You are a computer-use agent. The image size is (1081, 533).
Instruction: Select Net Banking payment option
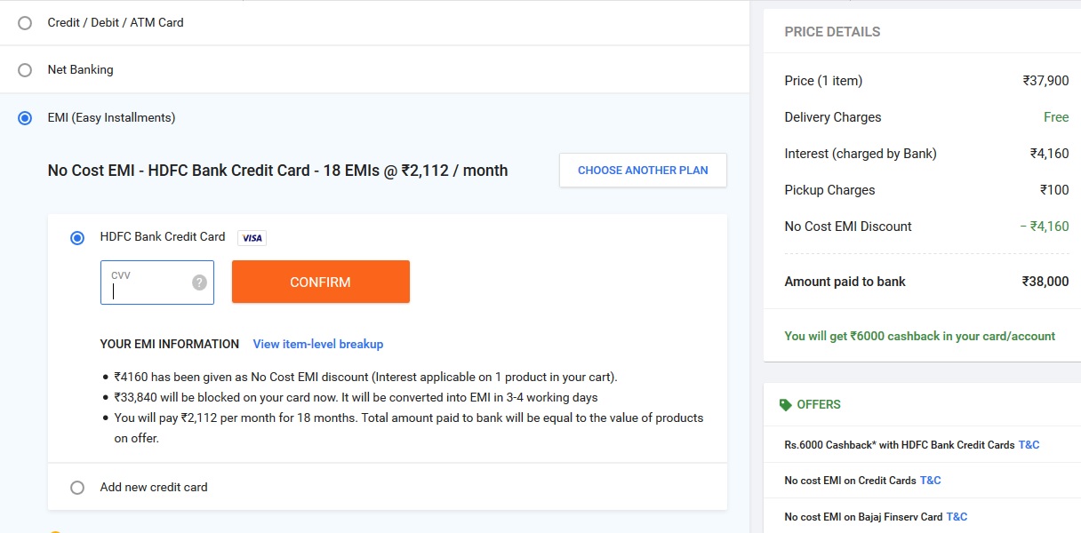[x=25, y=70]
